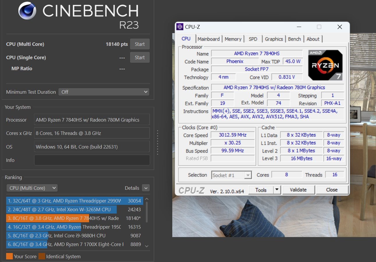Select ranking row Intel Core i9-9880H
This screenshot has height=262, width=376.
[x=74, y=236]
